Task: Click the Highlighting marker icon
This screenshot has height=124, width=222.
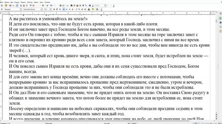Action: point(93,9)
